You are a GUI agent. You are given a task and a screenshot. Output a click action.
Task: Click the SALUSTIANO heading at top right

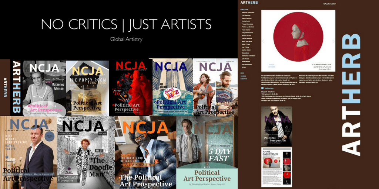pos(329,4)
